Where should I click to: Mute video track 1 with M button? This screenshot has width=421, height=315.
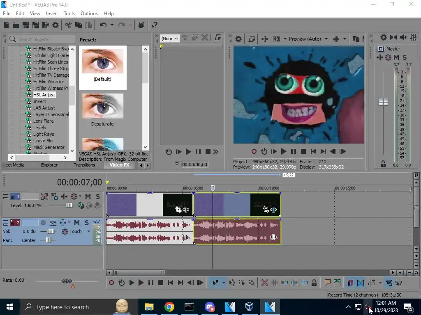pos(88,196)
